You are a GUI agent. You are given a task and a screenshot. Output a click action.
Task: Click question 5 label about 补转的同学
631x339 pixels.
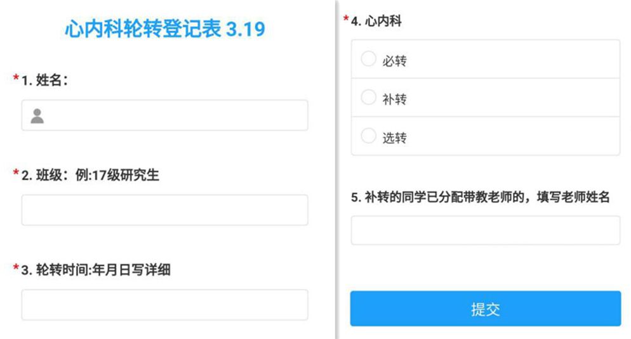(480, 197)
